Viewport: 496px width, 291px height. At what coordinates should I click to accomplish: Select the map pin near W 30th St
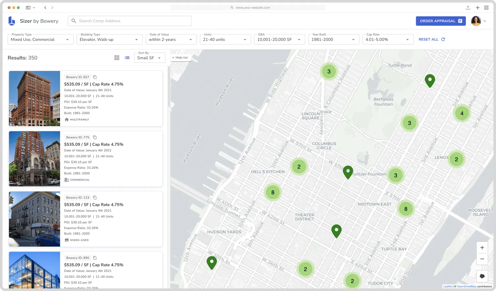click(212, 263)
